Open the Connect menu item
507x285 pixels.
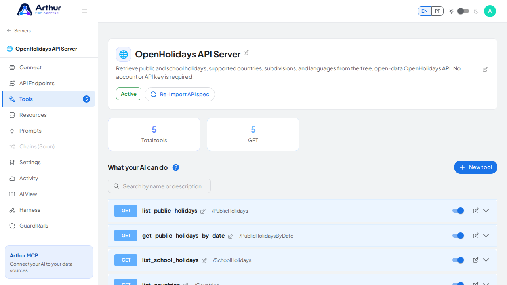tap(49, 67)
